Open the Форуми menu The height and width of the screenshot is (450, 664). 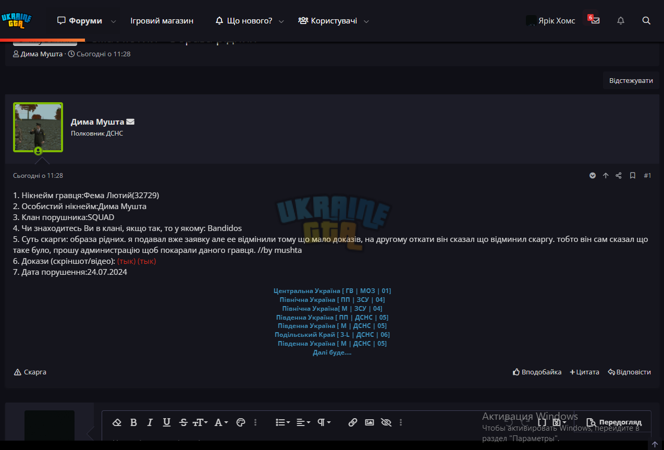80,21
